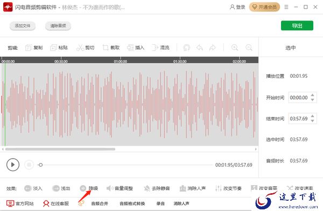Click the 清除音频 clear audio button

[x=58, y=26]
